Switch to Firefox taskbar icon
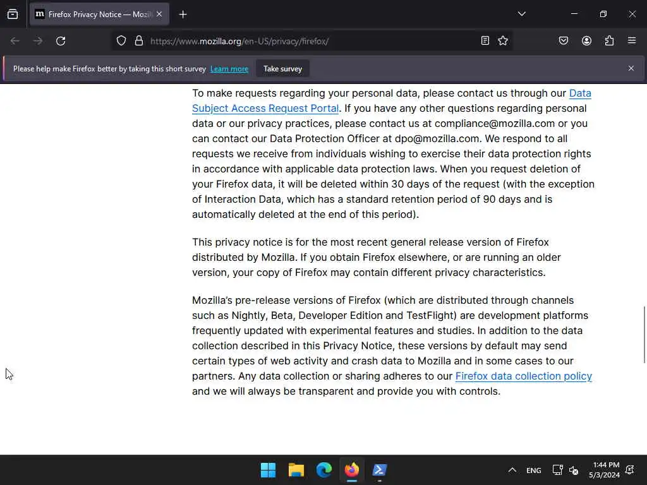Image resolution: width=647 pixels, height=485 pixels. pyautogui.click(x=352, y=470)
